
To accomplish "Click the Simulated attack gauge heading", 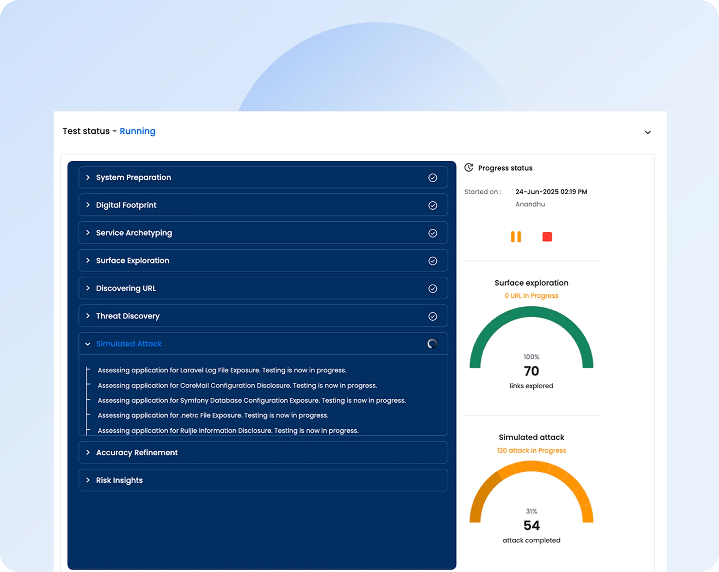I will click(531, 437).
